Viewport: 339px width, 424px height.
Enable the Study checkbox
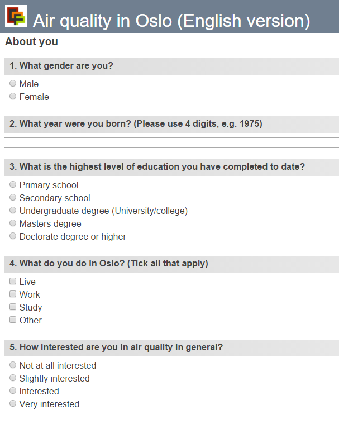[13, 307]
